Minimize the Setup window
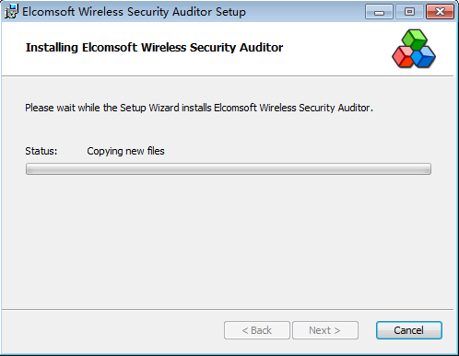The image size is (459, 356). point(379,12)
